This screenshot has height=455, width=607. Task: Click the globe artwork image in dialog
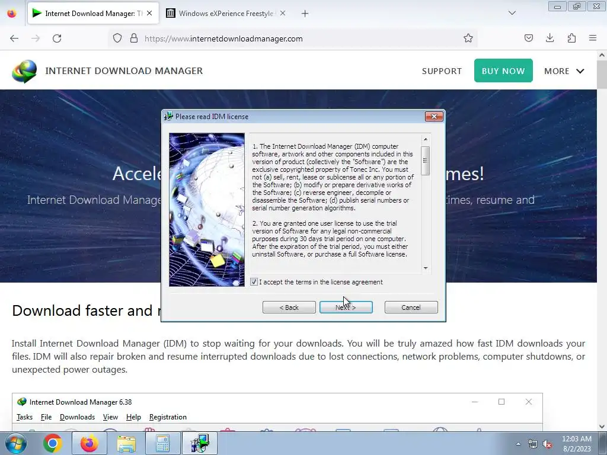pos(207,210)
